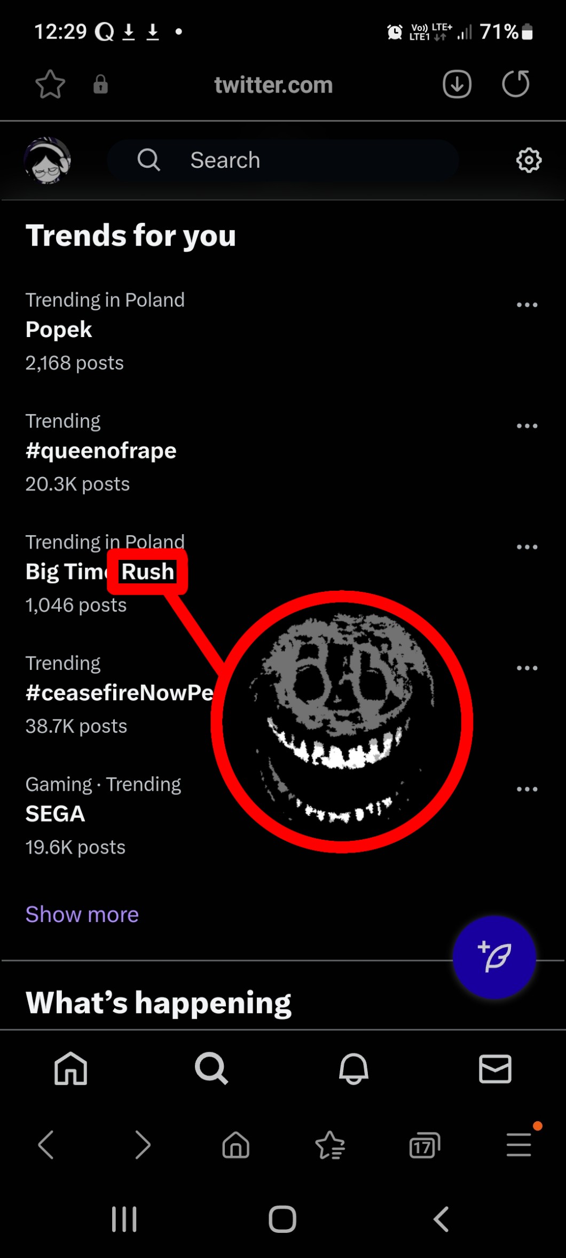566x1258 pixels.
Task: Open the Notifications bell tab
Action: (x=353, y=1069)
